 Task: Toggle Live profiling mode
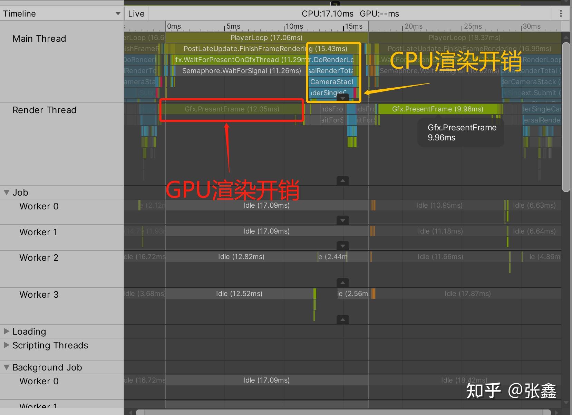pos(136,13)
